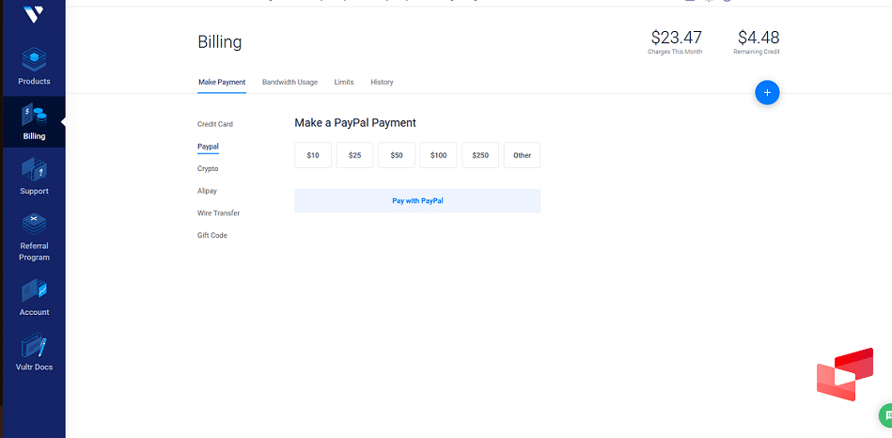
Task: Go to the Support section
Action: (x=34, y=177)
